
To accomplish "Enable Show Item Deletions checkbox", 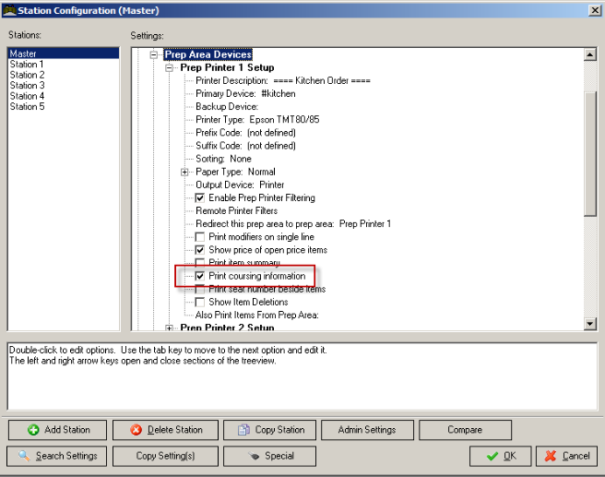I will [200, 302].
